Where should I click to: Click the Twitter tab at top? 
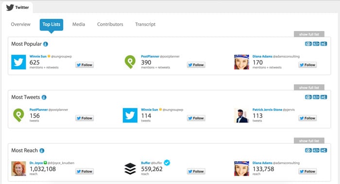17,7
